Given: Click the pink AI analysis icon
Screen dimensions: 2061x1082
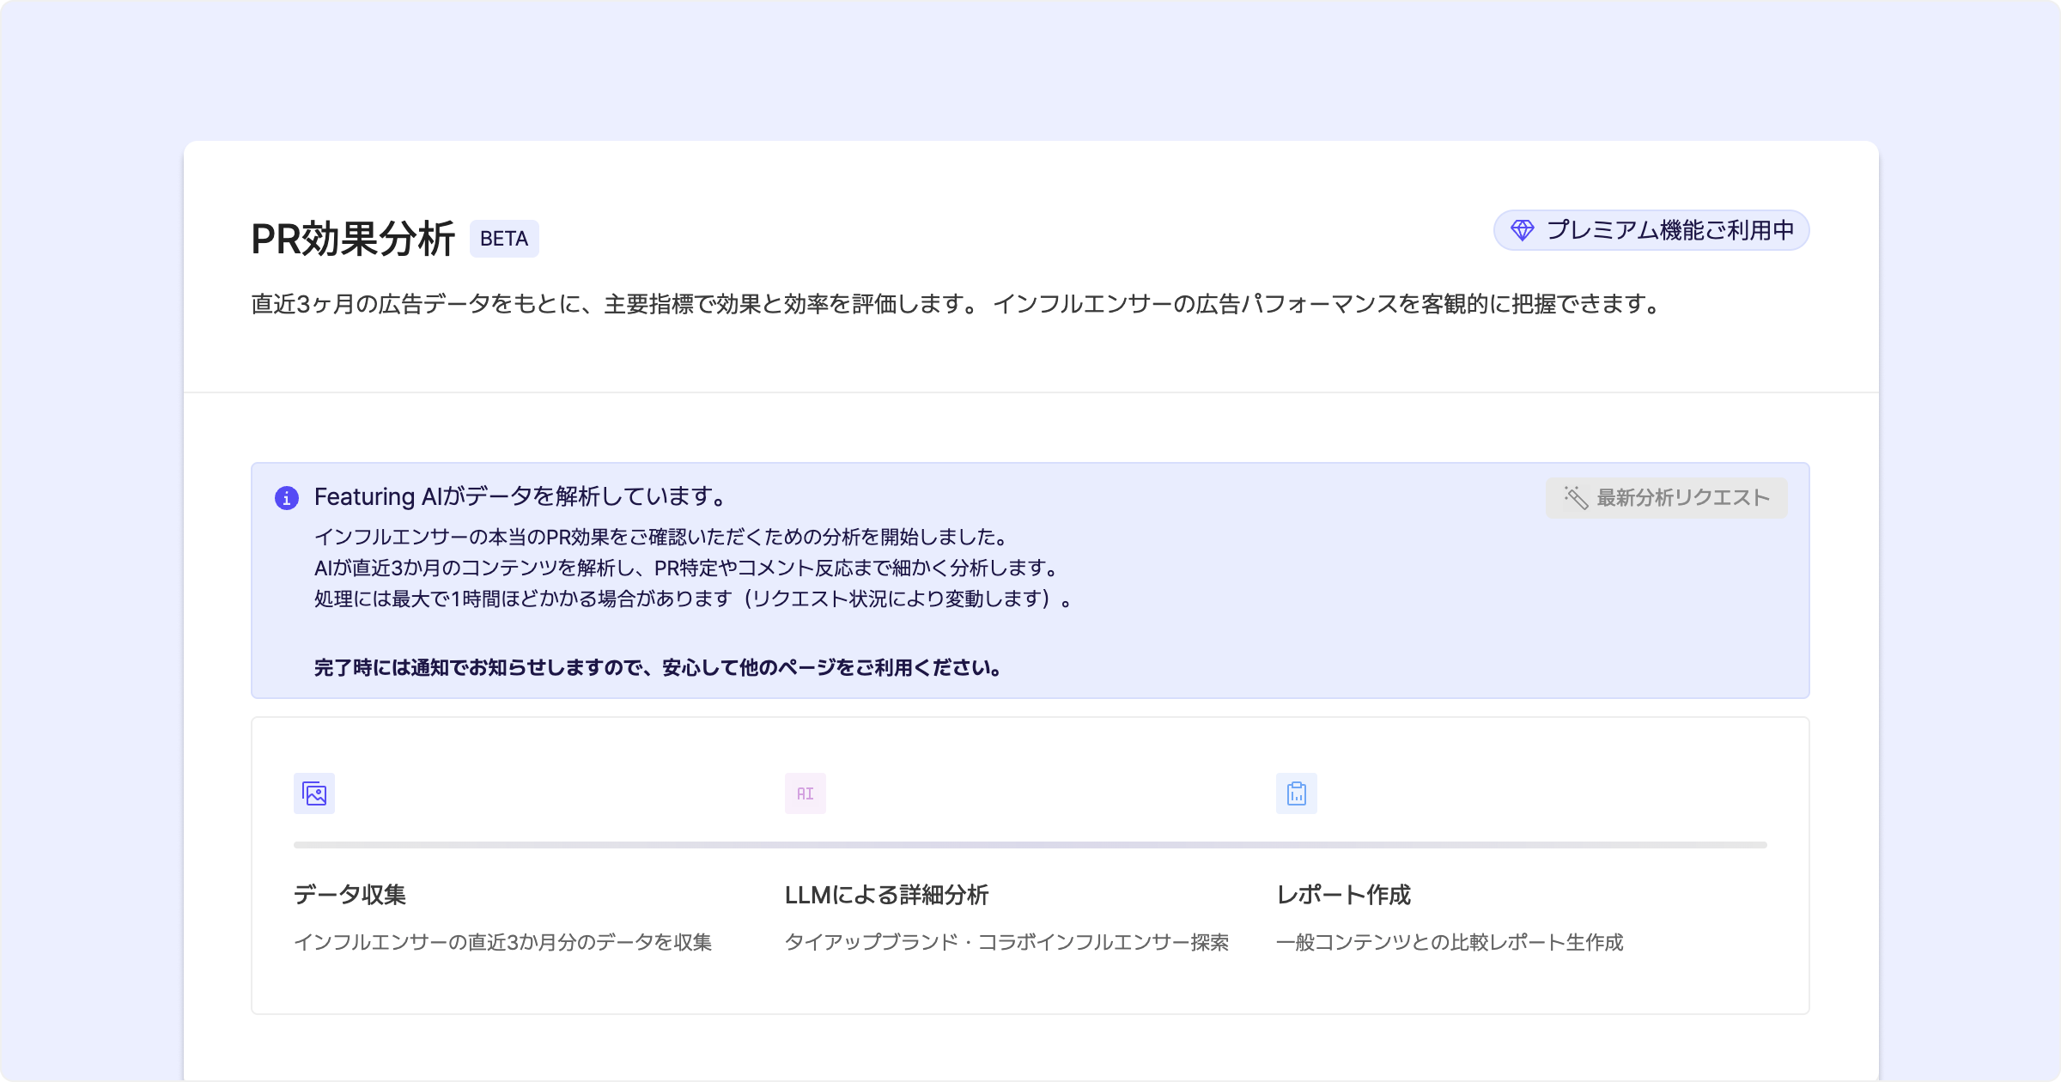Looking at the screenshot, I should (805, 793).
